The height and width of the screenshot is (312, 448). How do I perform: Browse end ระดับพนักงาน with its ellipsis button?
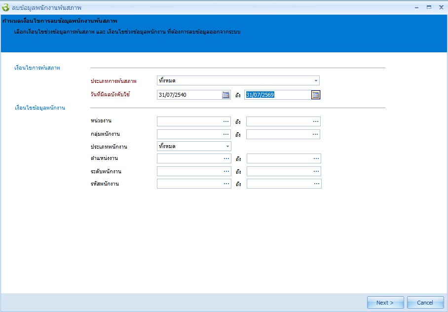[x=316, y=171]
